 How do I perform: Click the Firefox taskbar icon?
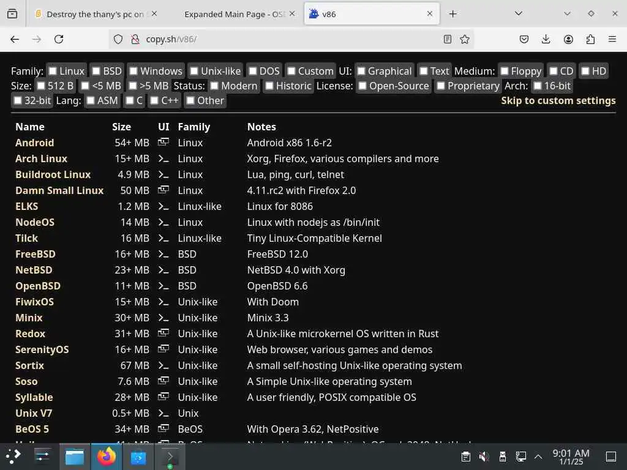(x=107, y=457)
